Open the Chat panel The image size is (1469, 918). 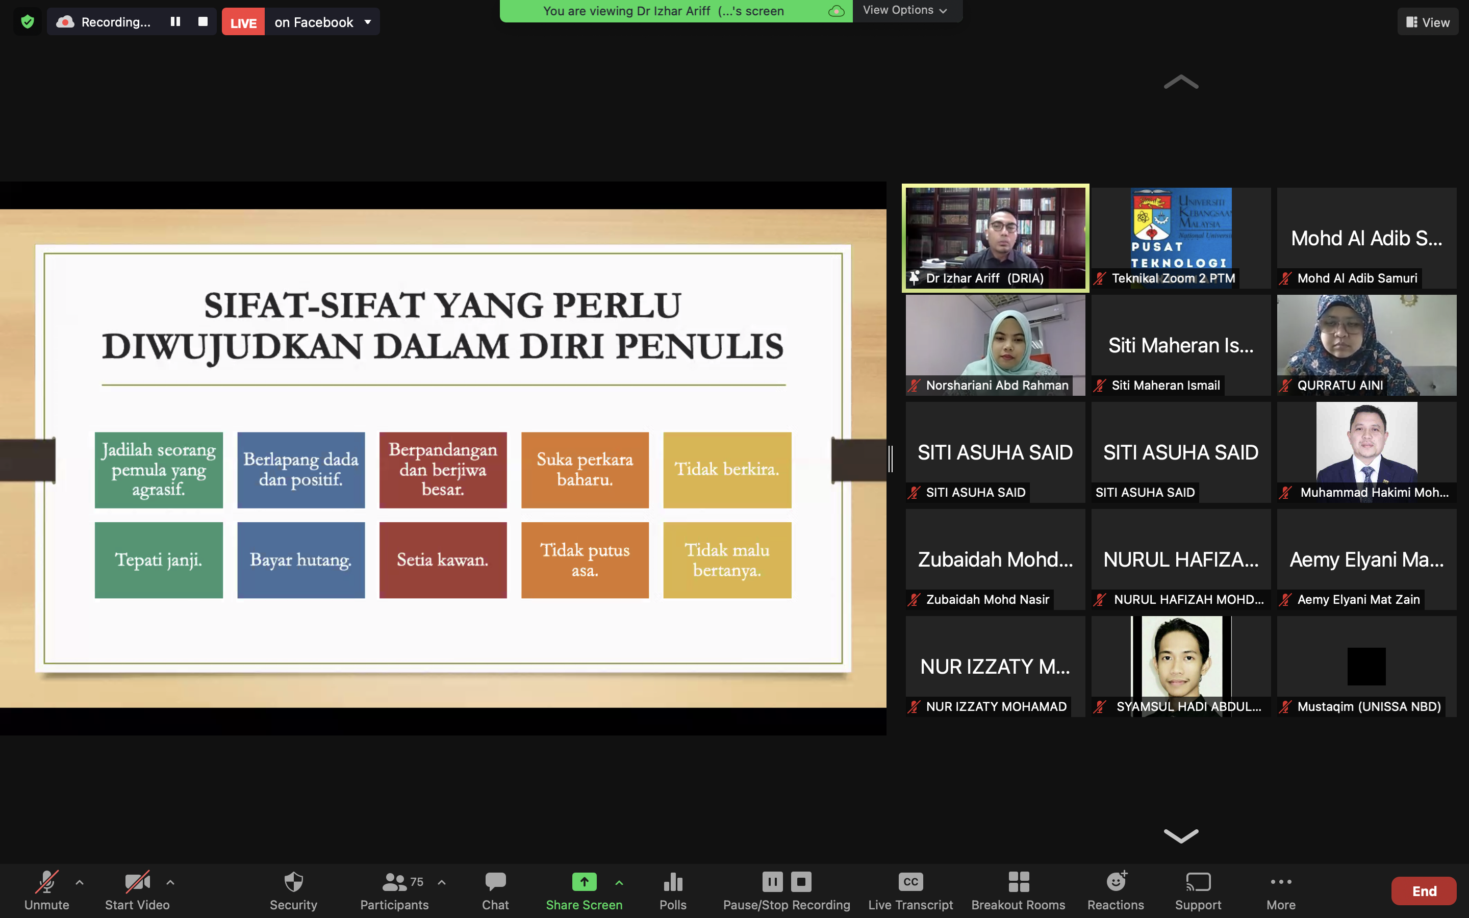(x=495, y=890)
